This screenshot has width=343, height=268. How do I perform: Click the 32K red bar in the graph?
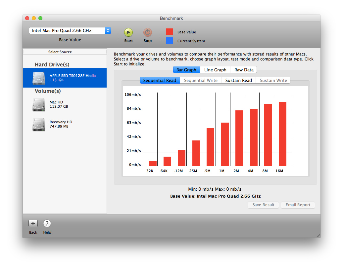[x=153, y=163]
